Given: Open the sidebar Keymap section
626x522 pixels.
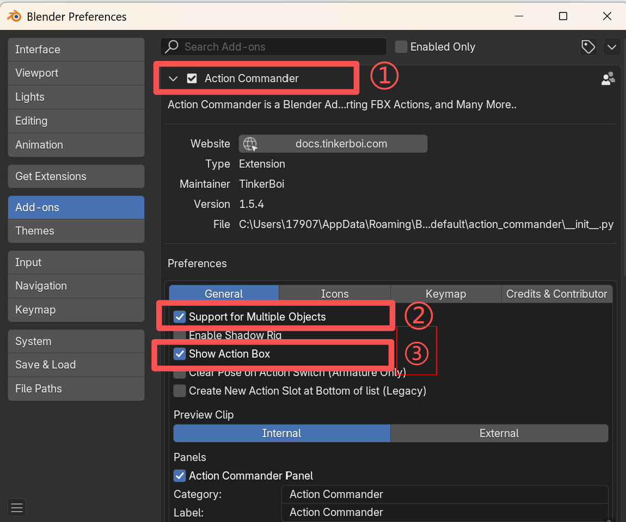Looking at the screenshot, I should (76, 310).
